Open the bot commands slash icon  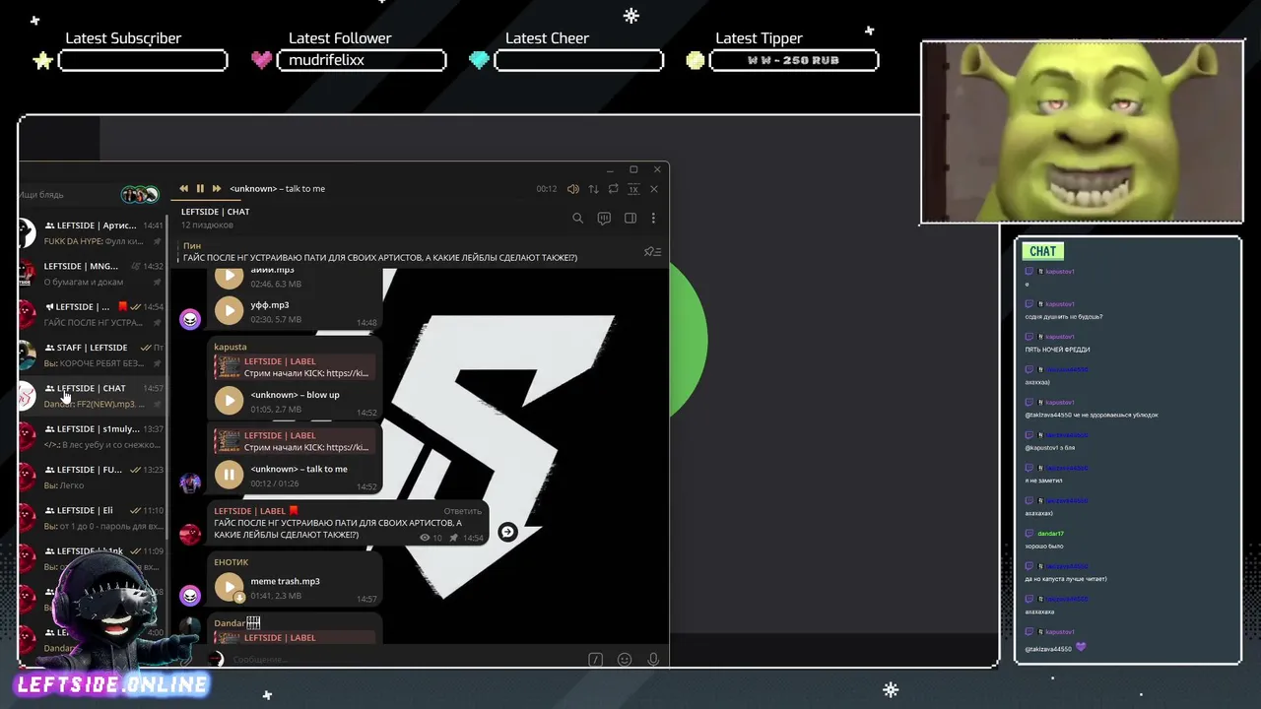point(595,660)
